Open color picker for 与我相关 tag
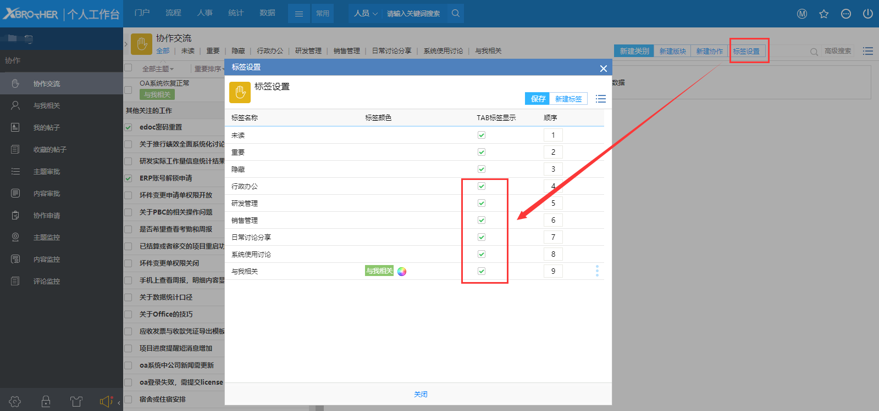The height and width of the screenshot is (411, 879). click(402, 271)
